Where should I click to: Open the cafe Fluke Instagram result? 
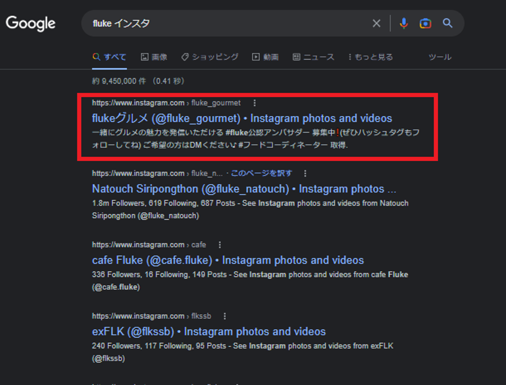click(227, 260)
